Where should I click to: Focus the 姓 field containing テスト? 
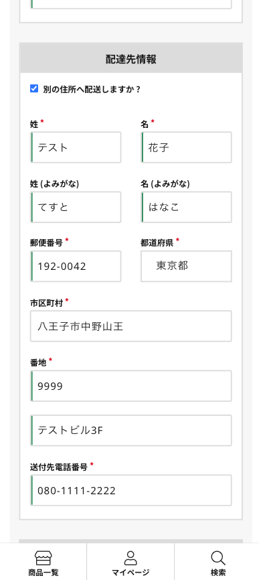76,147
